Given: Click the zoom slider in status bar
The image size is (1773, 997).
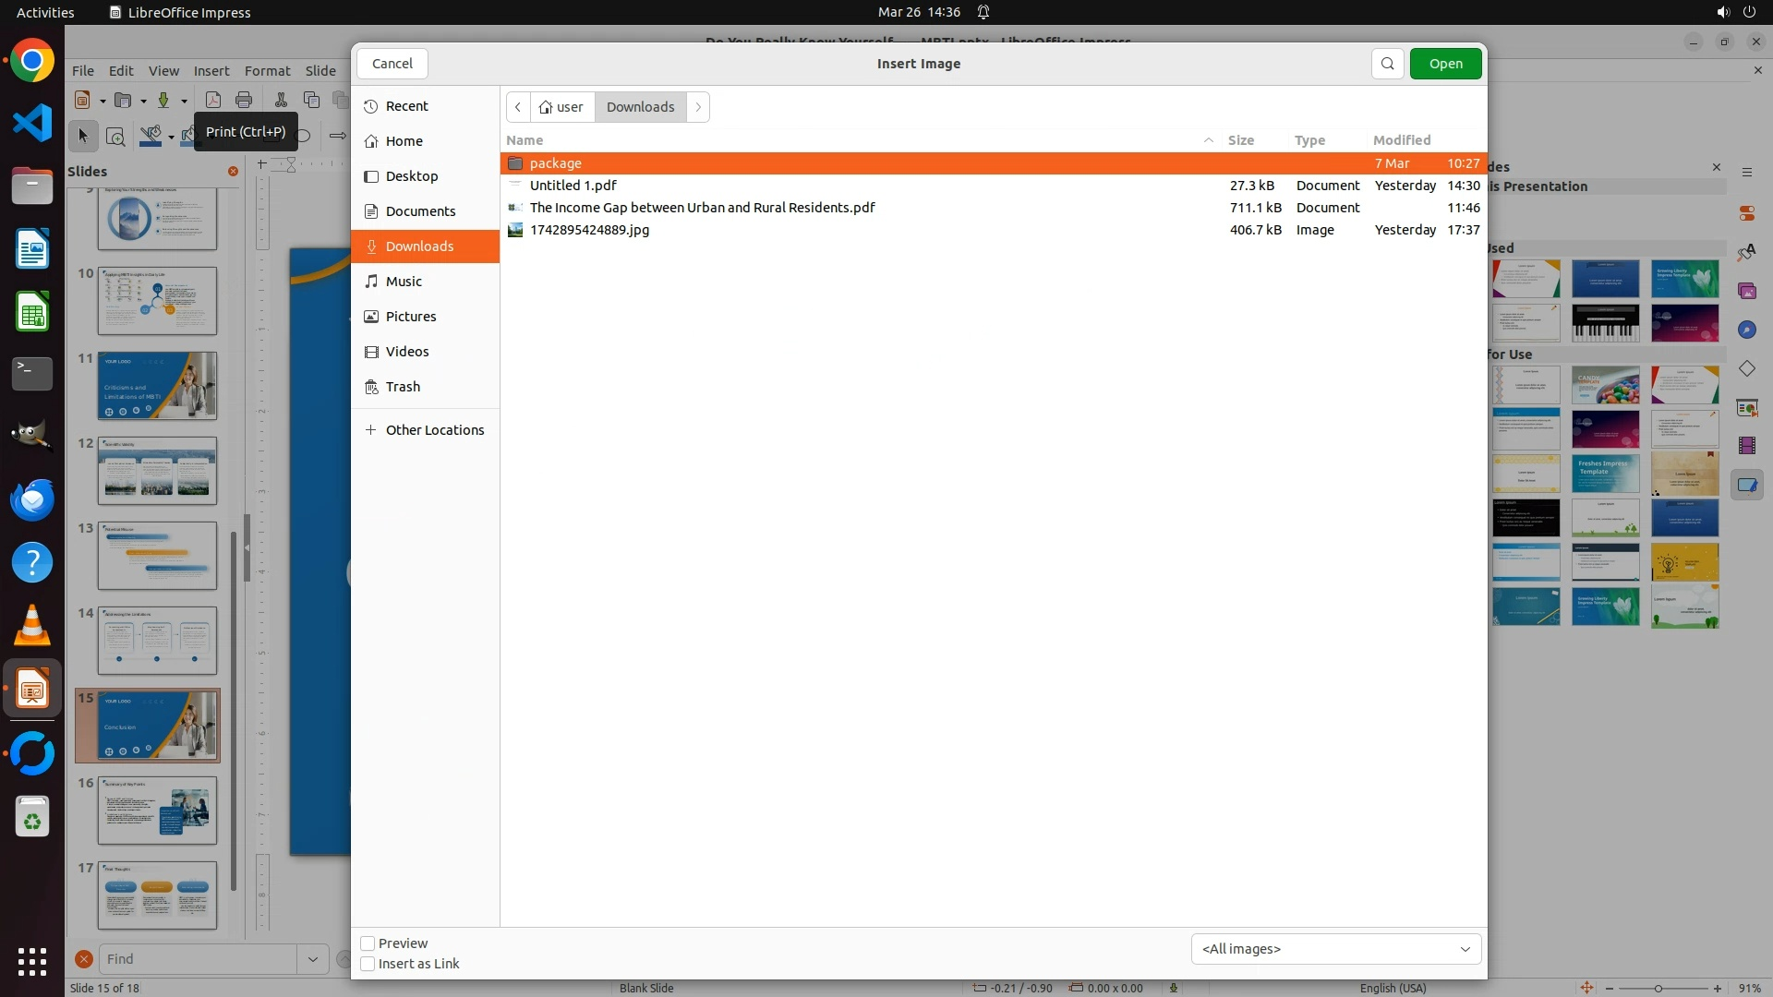Looking at the screenshot, I should tap(1658, 988).
